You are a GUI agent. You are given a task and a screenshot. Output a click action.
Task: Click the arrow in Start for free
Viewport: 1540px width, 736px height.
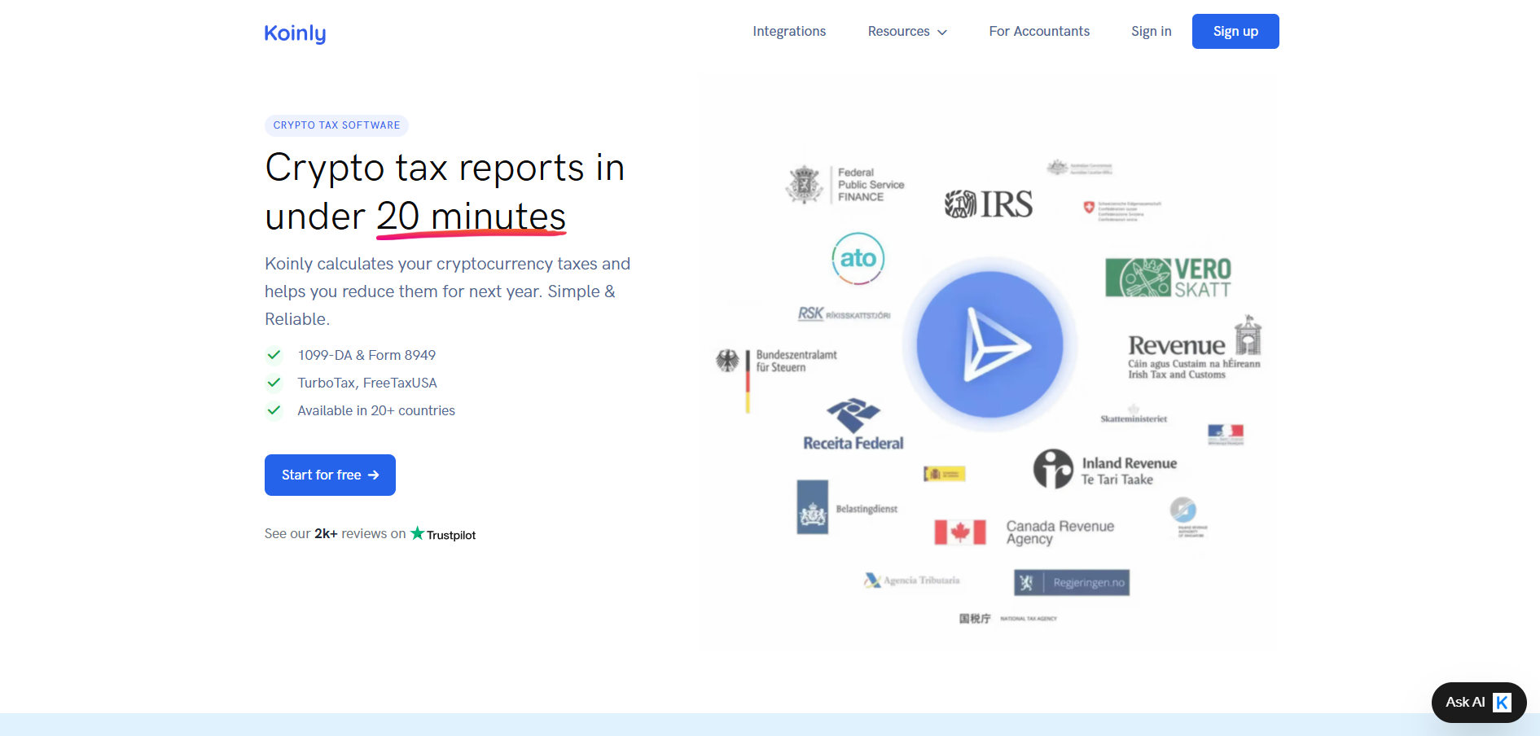pos(374,475)
